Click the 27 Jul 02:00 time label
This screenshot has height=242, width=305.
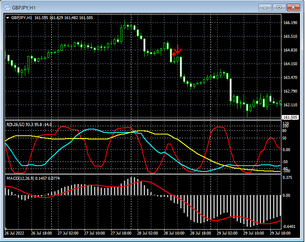point(68,233)
